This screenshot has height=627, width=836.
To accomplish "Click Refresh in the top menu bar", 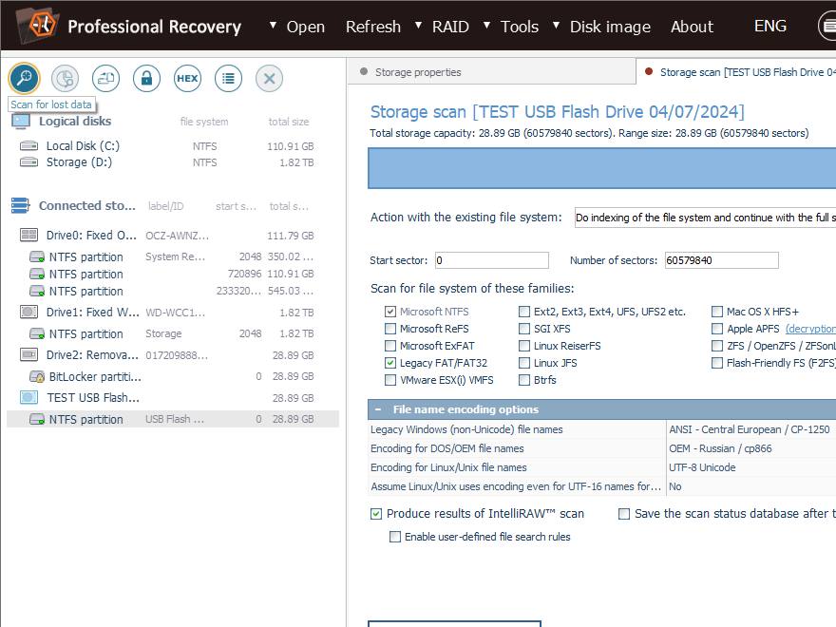I will [x=372, y=27].
